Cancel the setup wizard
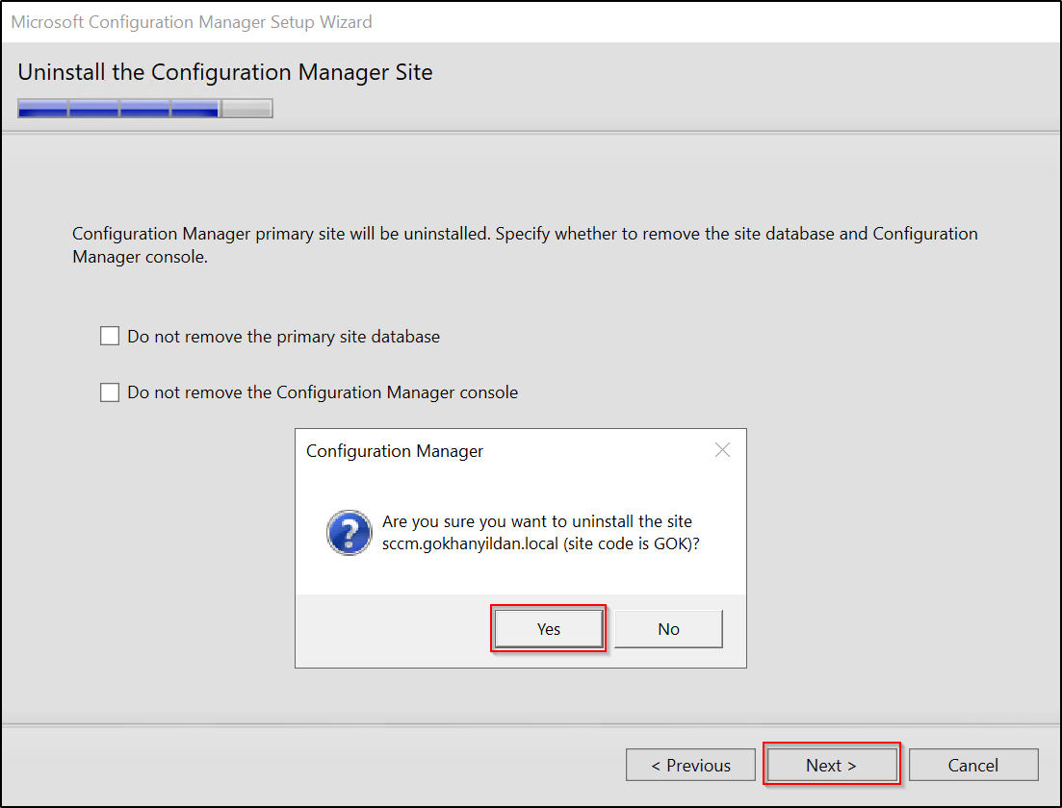Image resolution: width=1062 pixels, height=808 pixels. coord(973,765)
